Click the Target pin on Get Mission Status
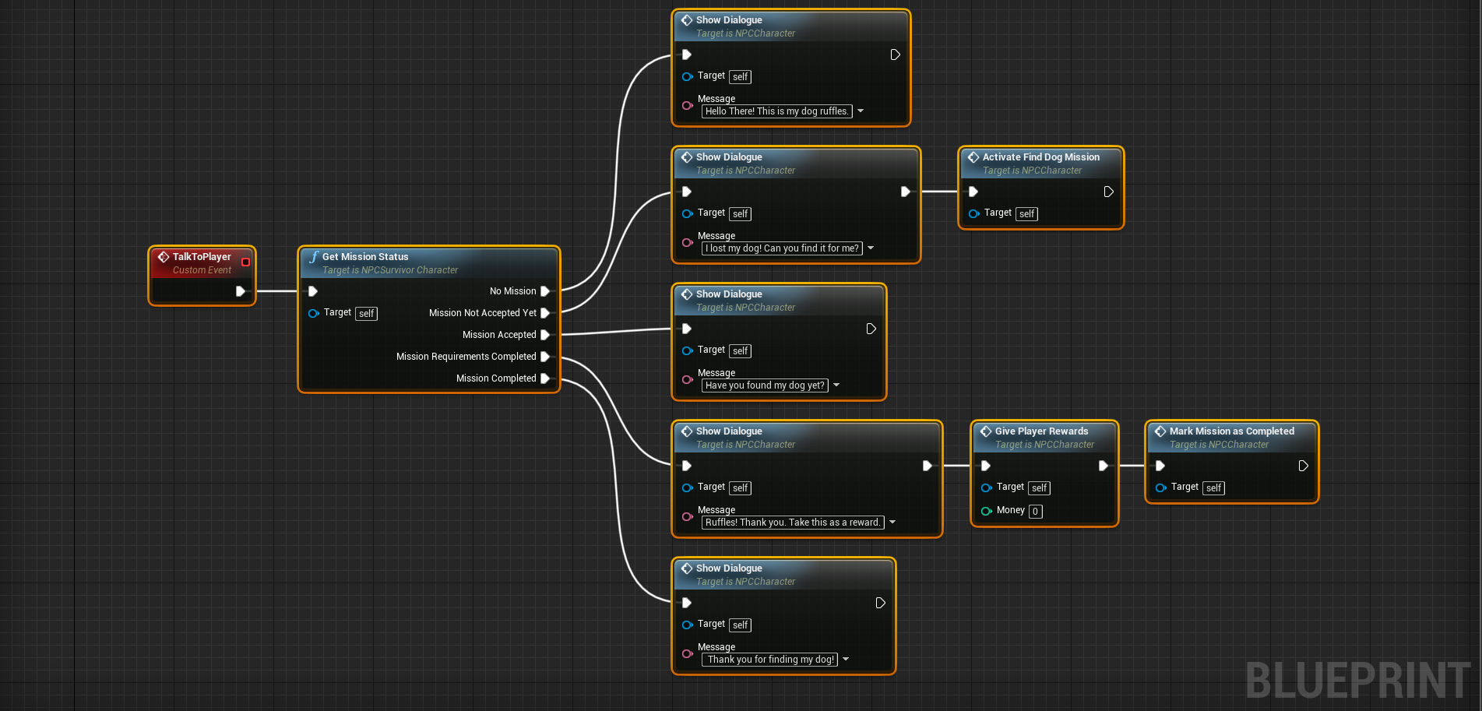 313,313
